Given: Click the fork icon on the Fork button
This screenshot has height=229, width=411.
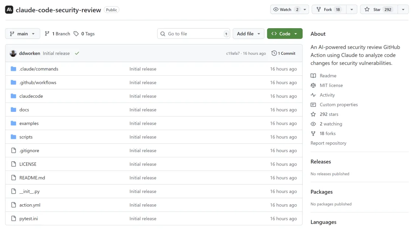Looking at the screenshot, I should click(x=319, y=10).
